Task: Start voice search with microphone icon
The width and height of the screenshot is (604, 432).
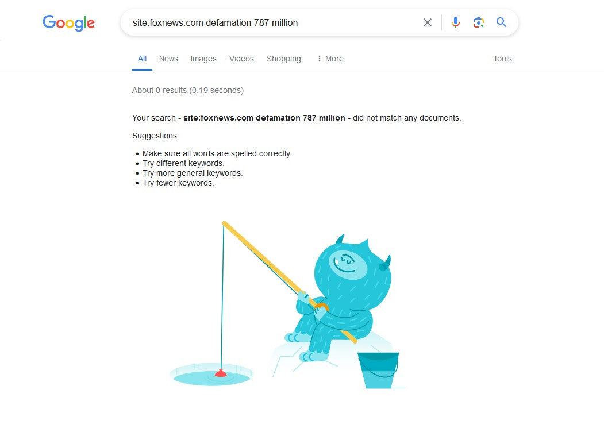Action: point(455,23)
